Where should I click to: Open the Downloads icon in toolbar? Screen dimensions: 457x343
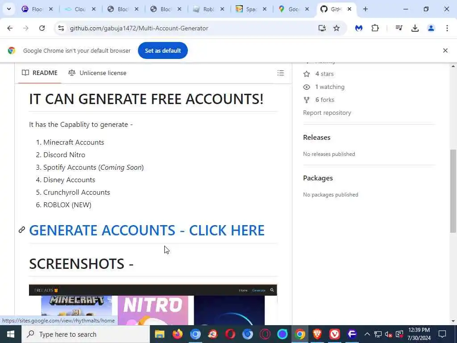tap(415, 28)
